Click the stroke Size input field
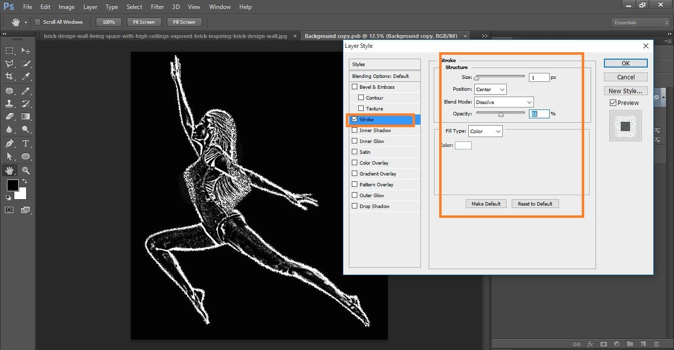Viewport: 674px width, 350px height. pyautogui.click(x=539, y=77)
